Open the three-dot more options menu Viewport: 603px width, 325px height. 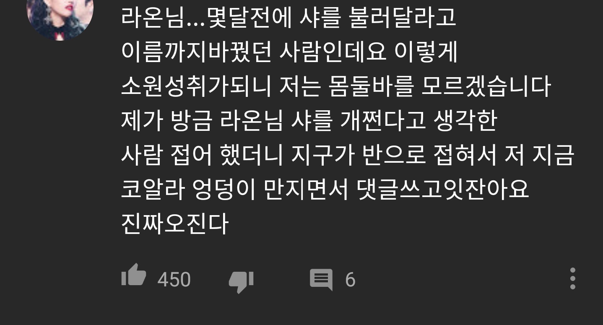coord(572,278)
